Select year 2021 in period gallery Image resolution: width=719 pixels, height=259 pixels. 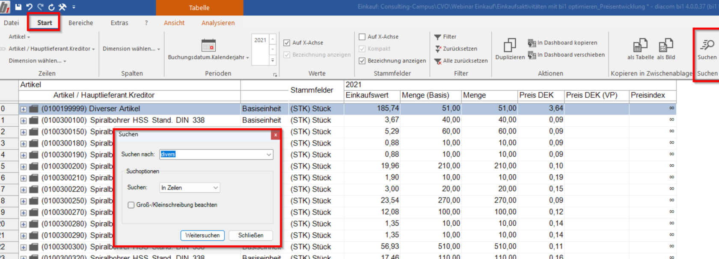click(260, 40)
